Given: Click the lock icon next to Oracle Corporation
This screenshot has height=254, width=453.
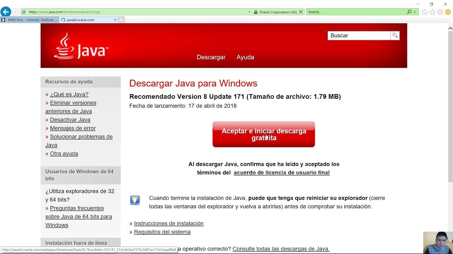Looking at the screenshot, I should [255, 11].
